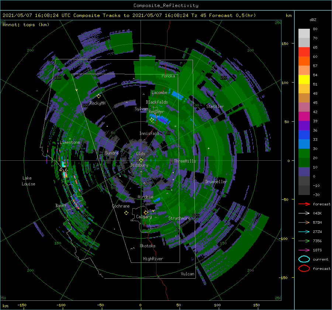The height and width of the screenshot is (310, 332).
Task: Select the Limestone map label
Action: point(70,142)
